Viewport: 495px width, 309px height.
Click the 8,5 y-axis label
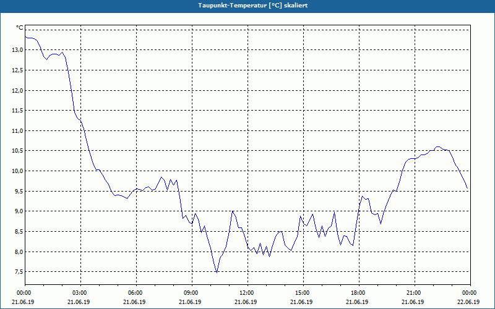click(19, 231)
